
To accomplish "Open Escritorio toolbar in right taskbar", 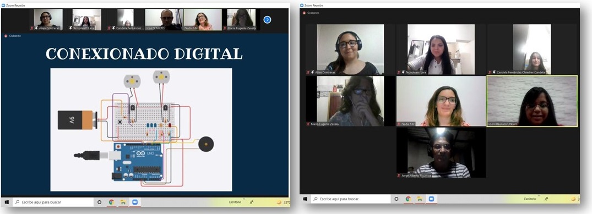I will [530, 199].
